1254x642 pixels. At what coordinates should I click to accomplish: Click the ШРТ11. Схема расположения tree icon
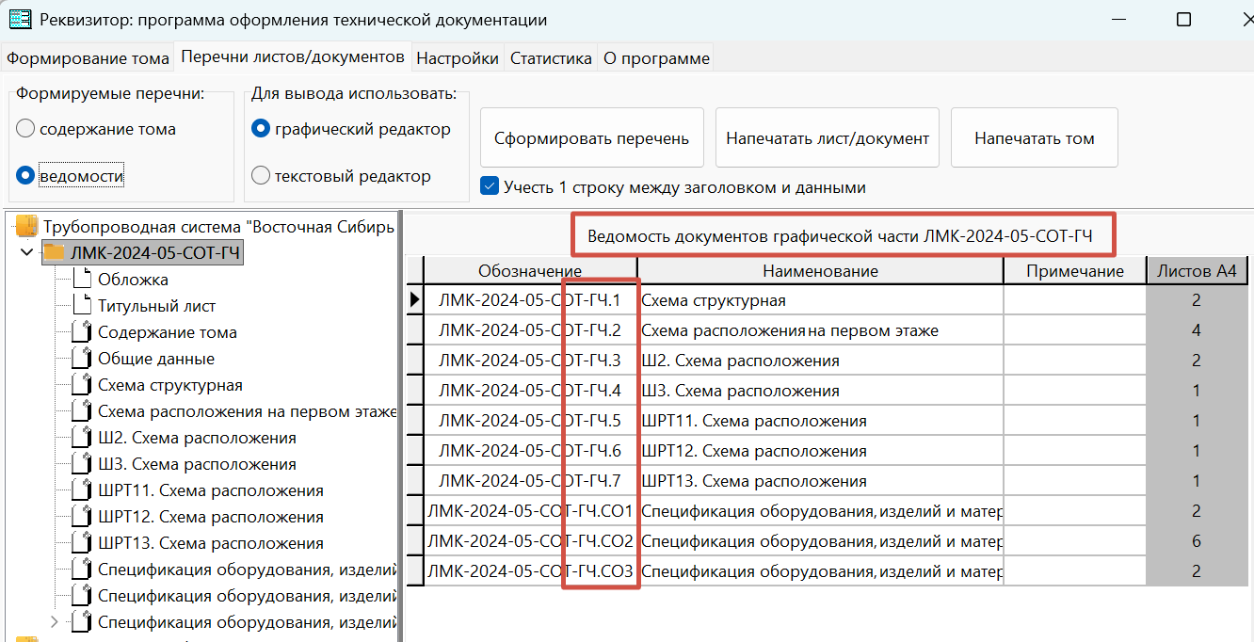[82, 490]
